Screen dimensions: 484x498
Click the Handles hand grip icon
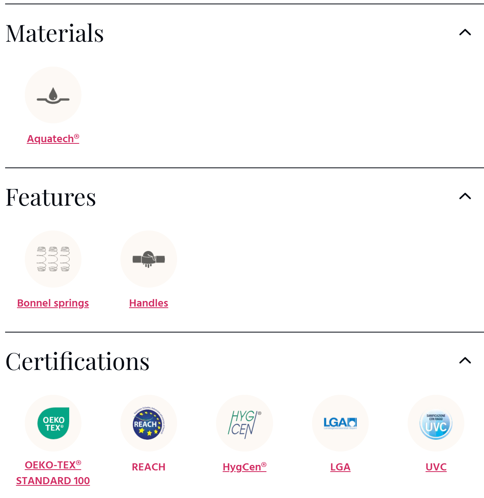pyautogui.click(x=149, y=259)
